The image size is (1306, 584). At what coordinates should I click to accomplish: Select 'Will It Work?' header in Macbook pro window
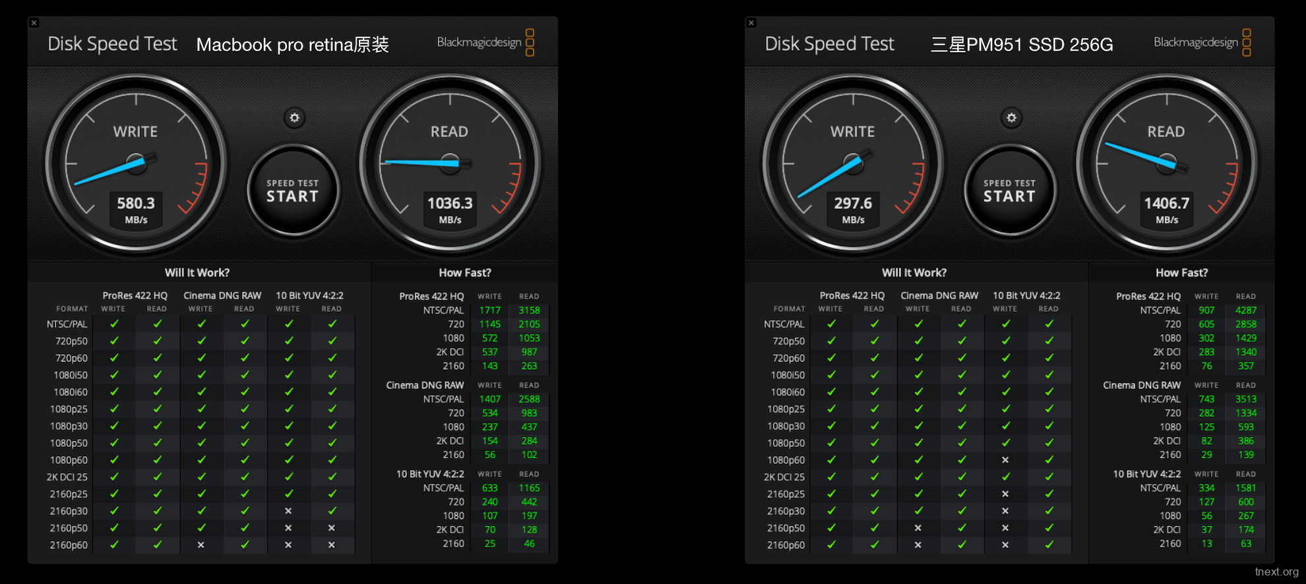click(197, 273)
